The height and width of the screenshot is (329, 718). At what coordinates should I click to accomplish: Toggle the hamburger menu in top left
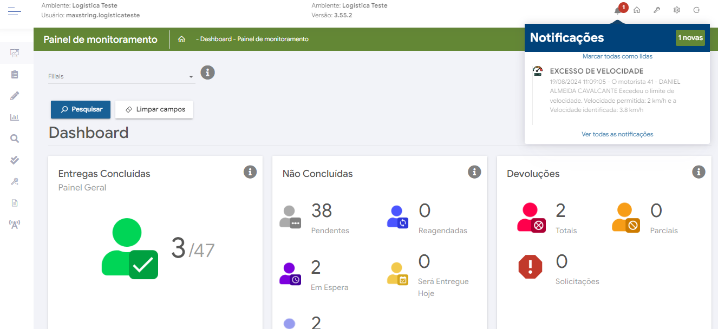coord(15,11)
